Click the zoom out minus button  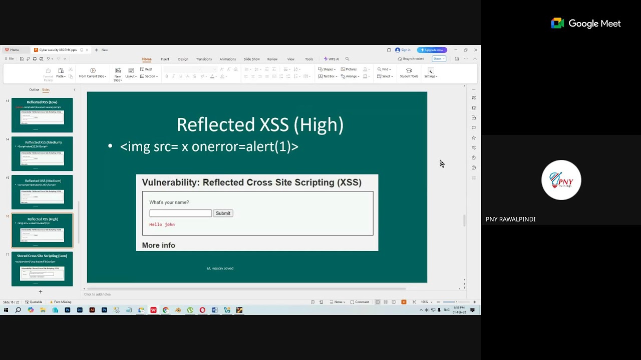[x=438, y=302]
